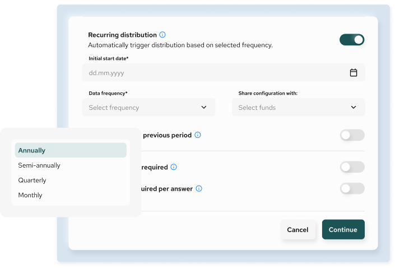Open the Select frequency dropdown
The image size is (395, 268).
click(148, 108)
